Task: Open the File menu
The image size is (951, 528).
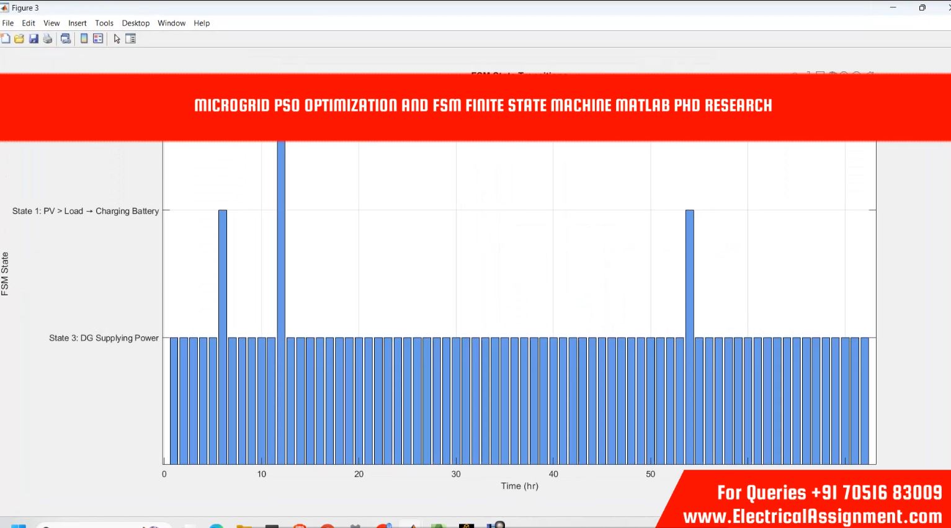Action: coord(8,23)
